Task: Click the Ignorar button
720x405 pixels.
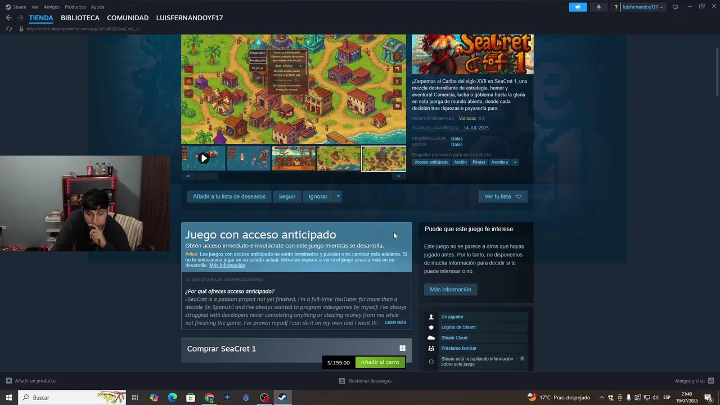Action: tap(318, 196)
